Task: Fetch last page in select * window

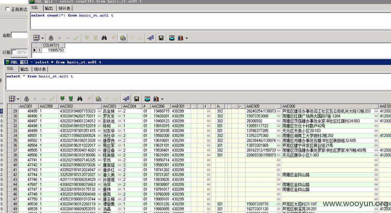Action: [x=71, y=99]
